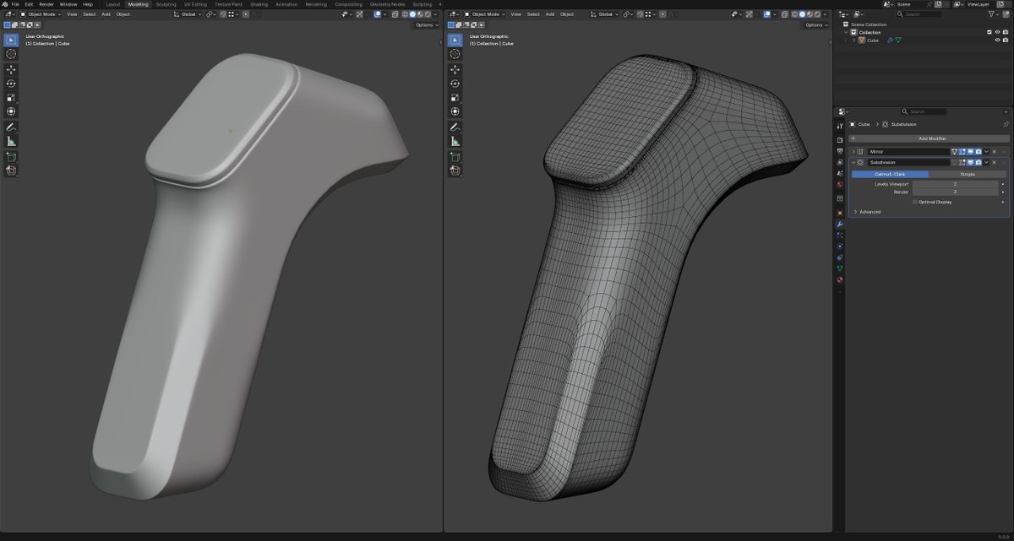The height and width of the screenshot is (541, 1014).
Task: Switch to the Sculpting workspace tab
Action: (x=166, y=4)
